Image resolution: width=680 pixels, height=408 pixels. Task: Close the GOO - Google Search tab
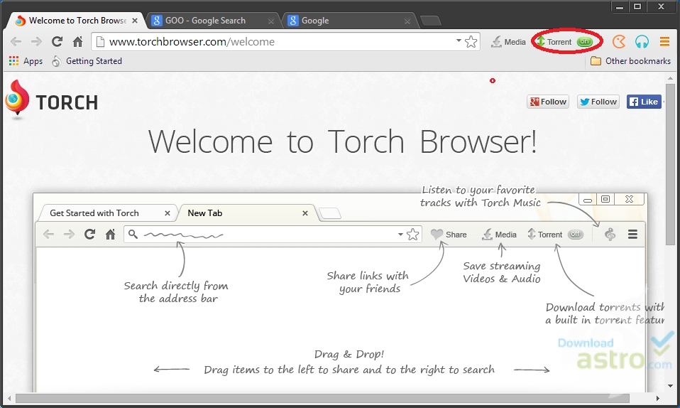point(270,21)
